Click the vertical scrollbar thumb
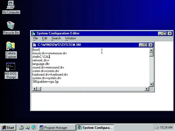The width and height of the screenshot is (175, 131). (151, 54)
